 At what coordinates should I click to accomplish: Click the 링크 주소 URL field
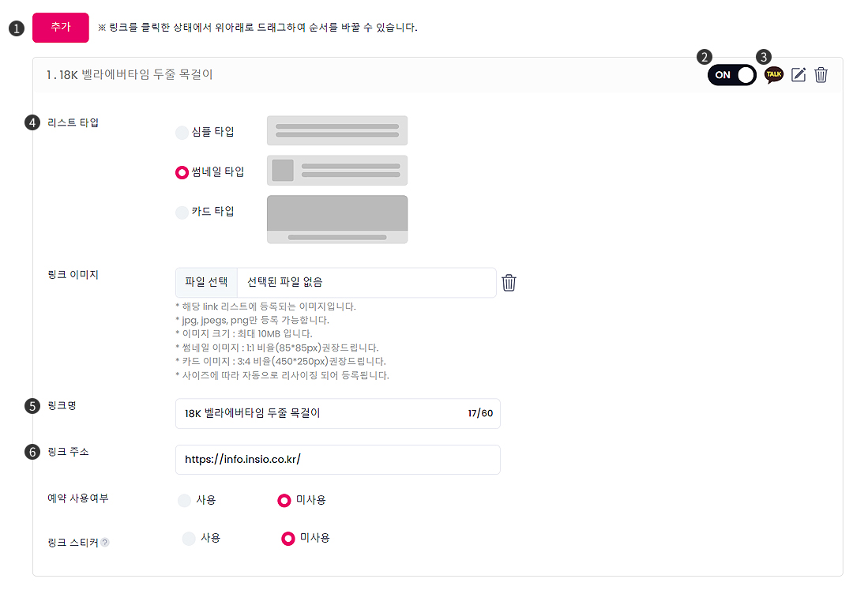pos(337,460)
